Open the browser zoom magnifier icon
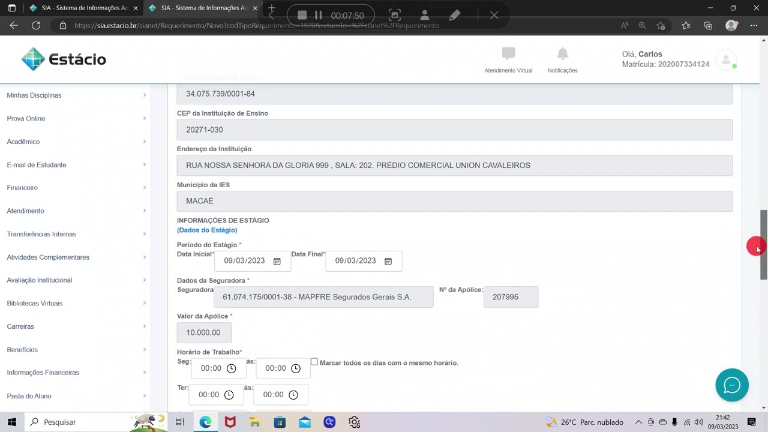The image size is (768, 432). 643,25
